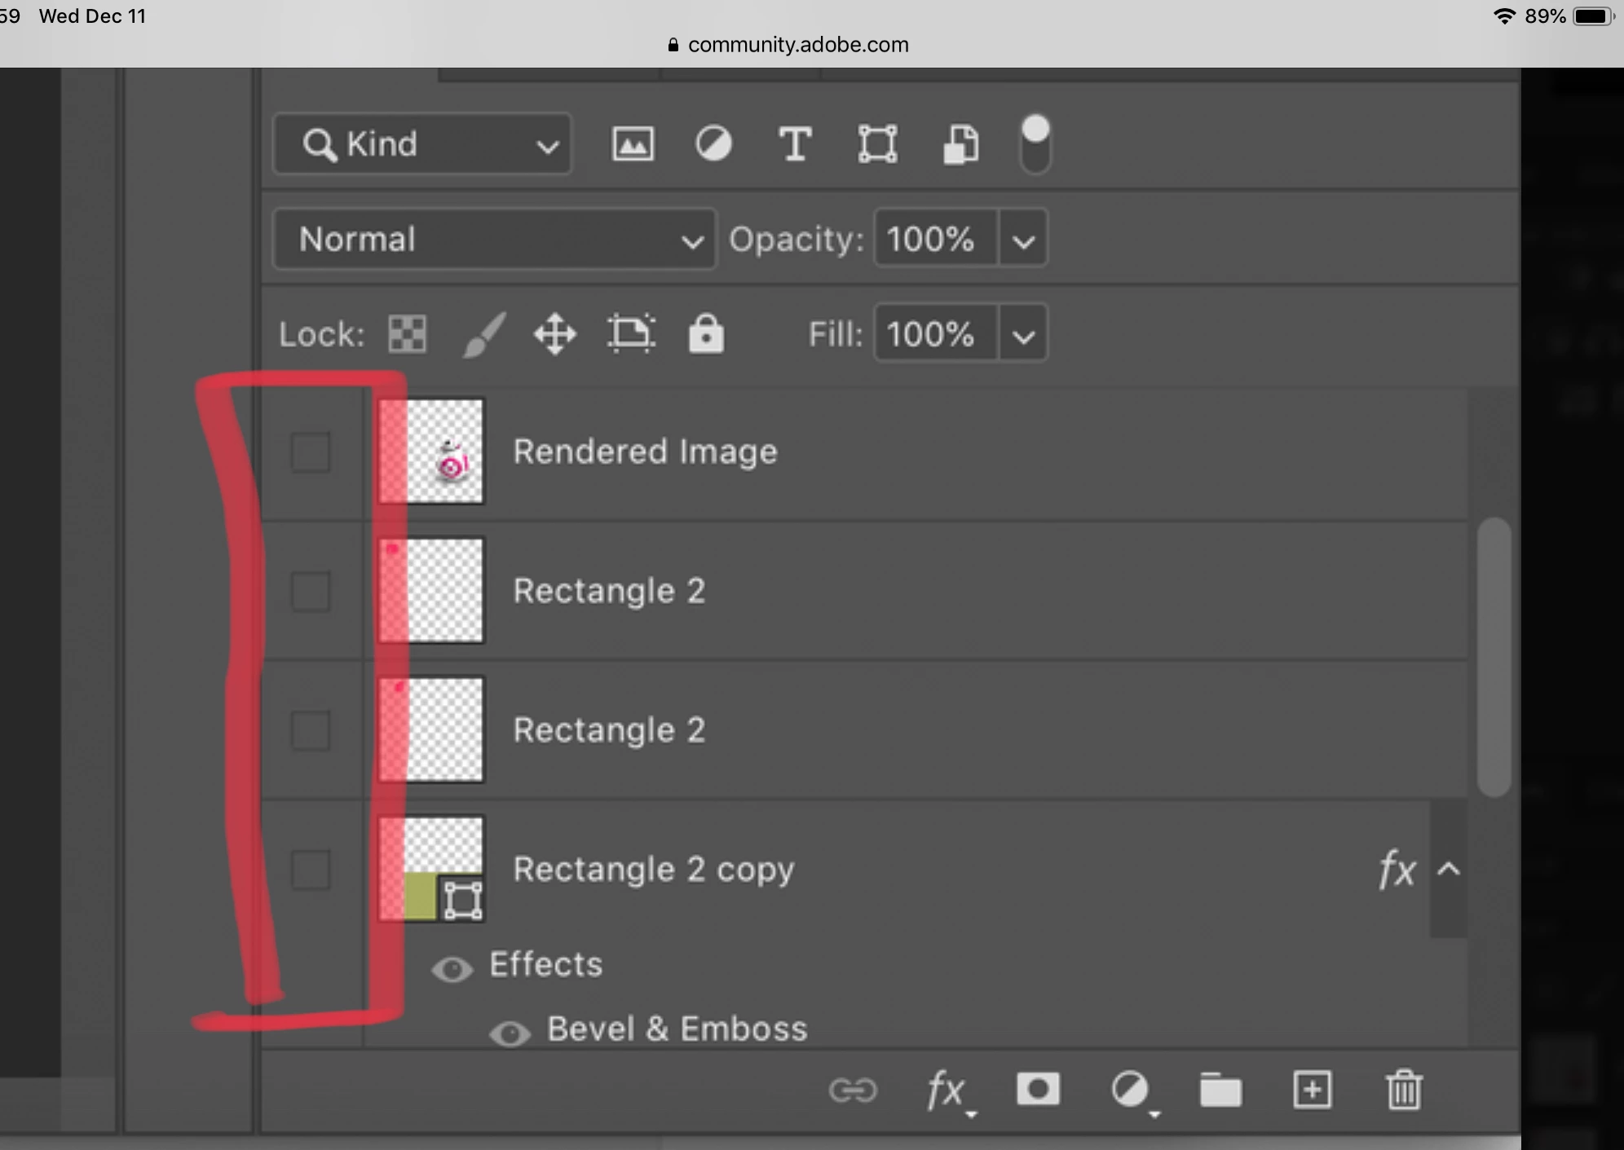Open the Opacity slider dropdown arrow
The width and height of the screenshot is (1624, 1150).
tap(1024, 240)
